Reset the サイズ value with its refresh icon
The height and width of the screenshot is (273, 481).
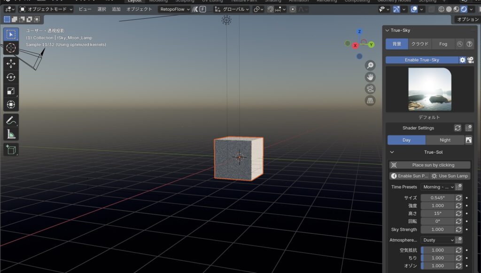pyautogui.click(x=458, y=198)
